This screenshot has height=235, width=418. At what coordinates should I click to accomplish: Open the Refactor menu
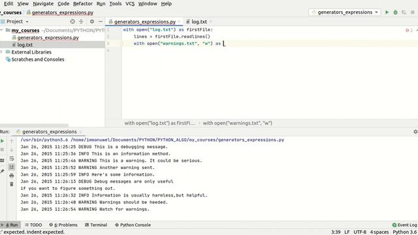point(83,4)
